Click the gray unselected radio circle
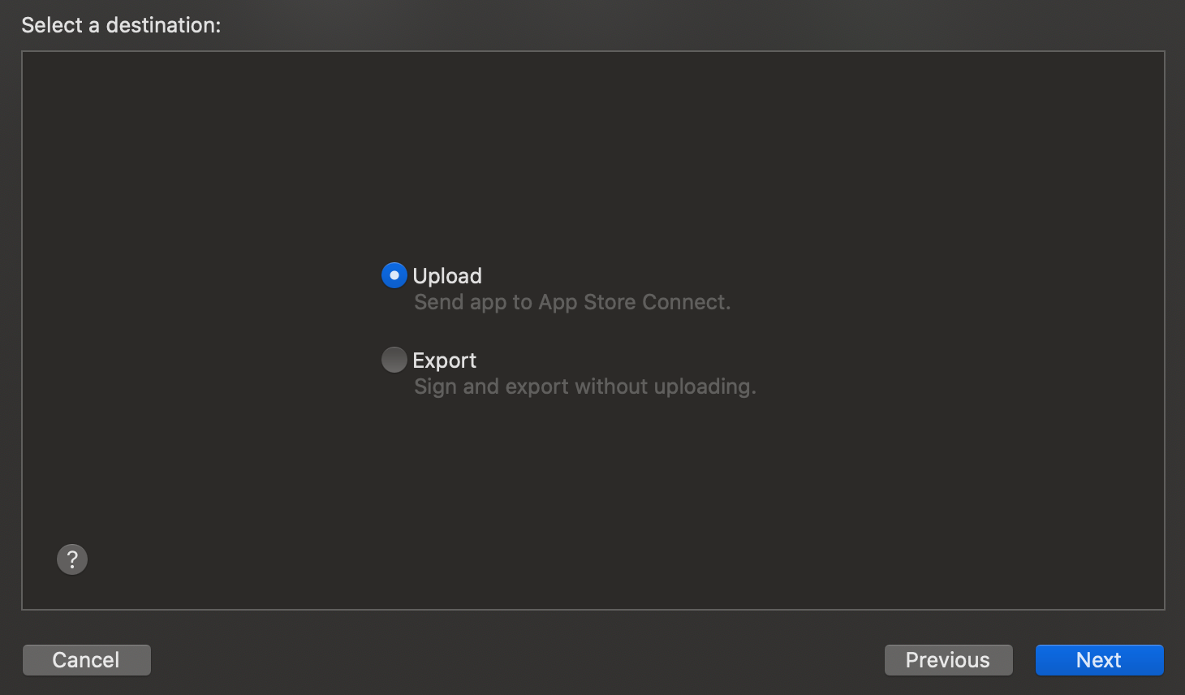Image resolution: width=1185 pixels, height=695 pixels. (x=394, y=360)
